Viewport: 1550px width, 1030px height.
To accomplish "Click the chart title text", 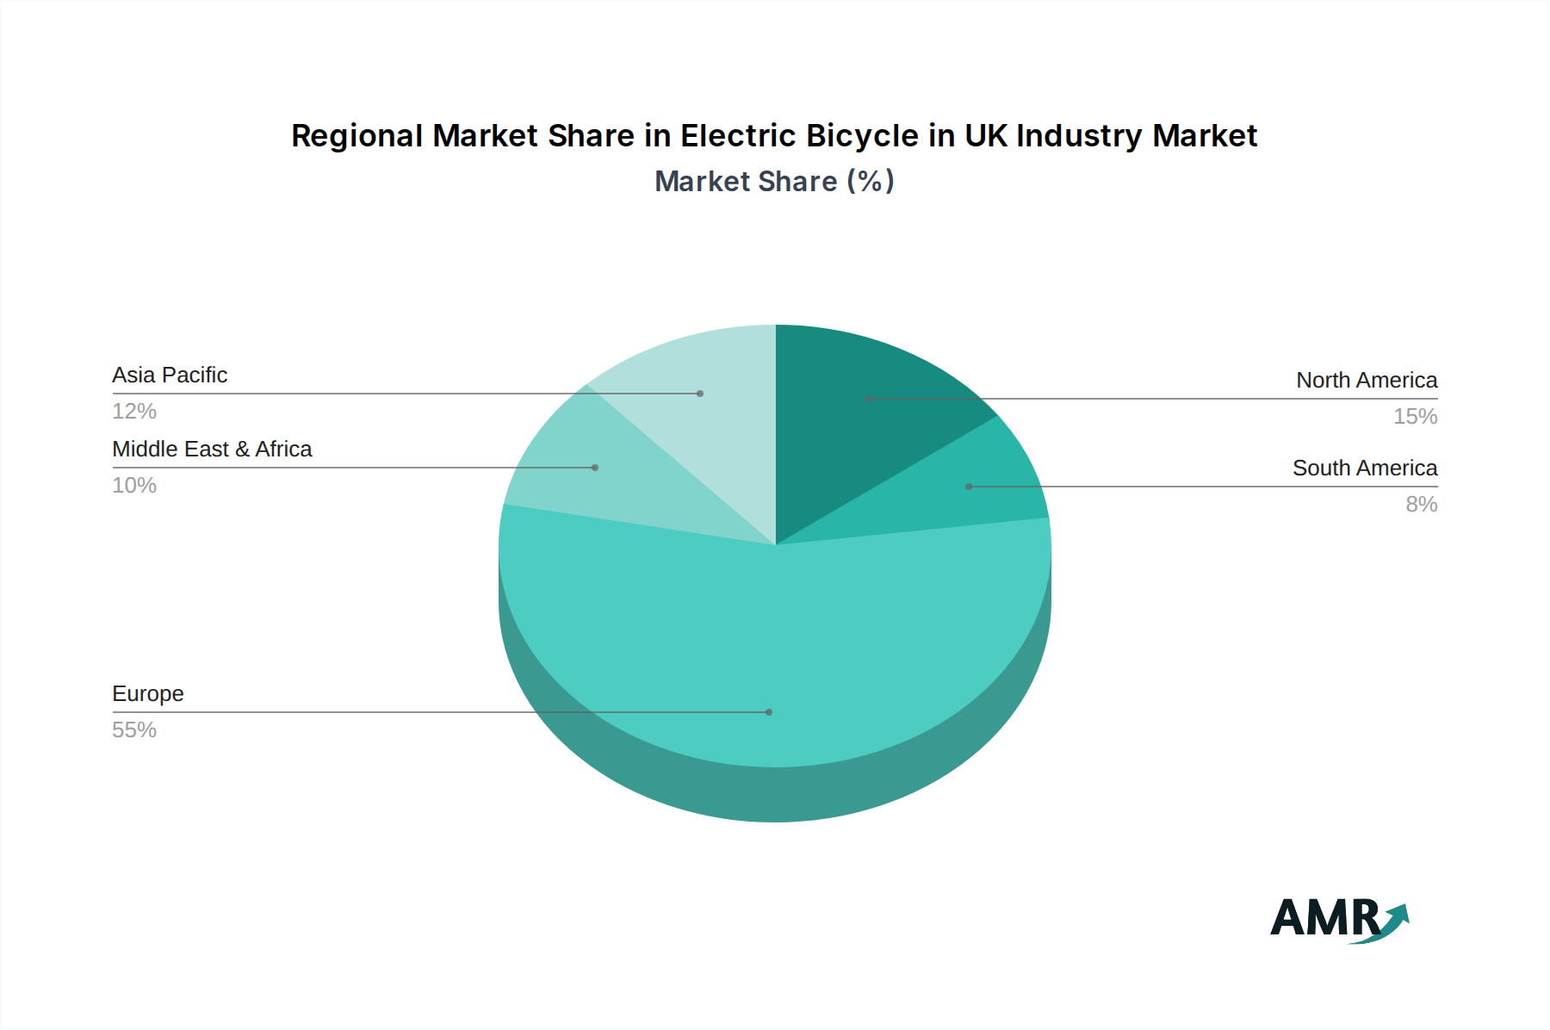I will [x=774, y=135].
